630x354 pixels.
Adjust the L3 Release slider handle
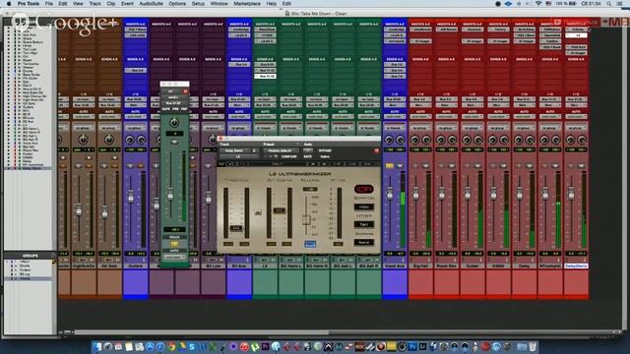pyautogui.click(x=306, y=220)
